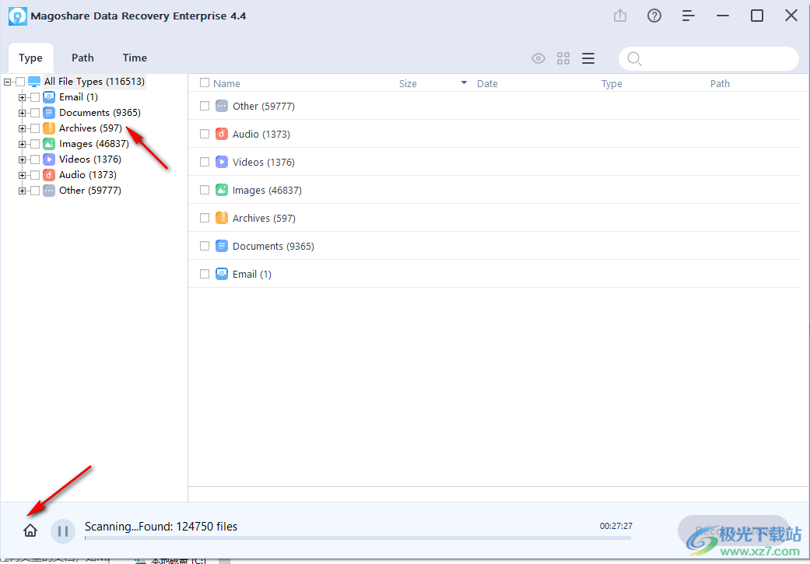Expand the Email tree node
This screenshot has height=564, width=810.
(23, 97)
